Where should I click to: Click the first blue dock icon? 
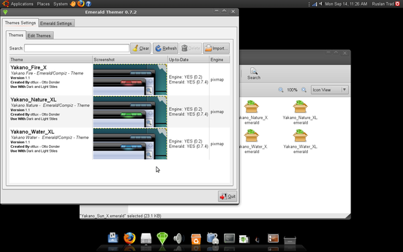pos(113,238)
